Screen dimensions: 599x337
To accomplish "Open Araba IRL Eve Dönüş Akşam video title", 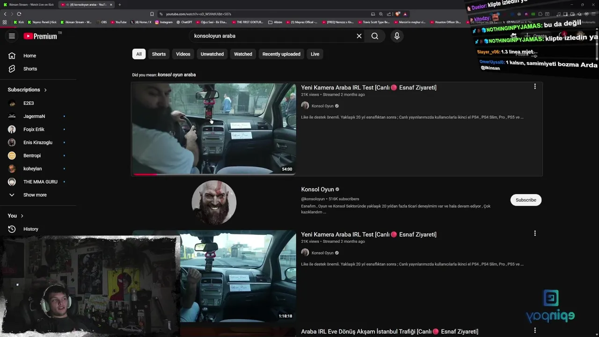I will pos(389,331).
